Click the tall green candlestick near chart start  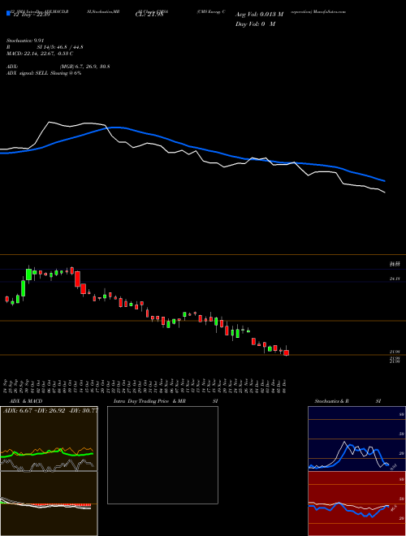tap(28, 274)
